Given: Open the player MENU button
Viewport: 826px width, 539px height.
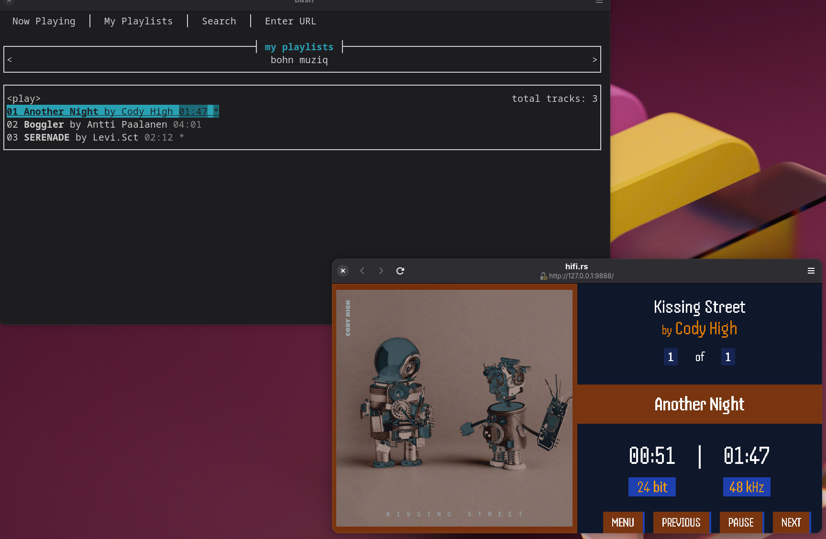Looking at the screenshot, I should click(623, 522).
